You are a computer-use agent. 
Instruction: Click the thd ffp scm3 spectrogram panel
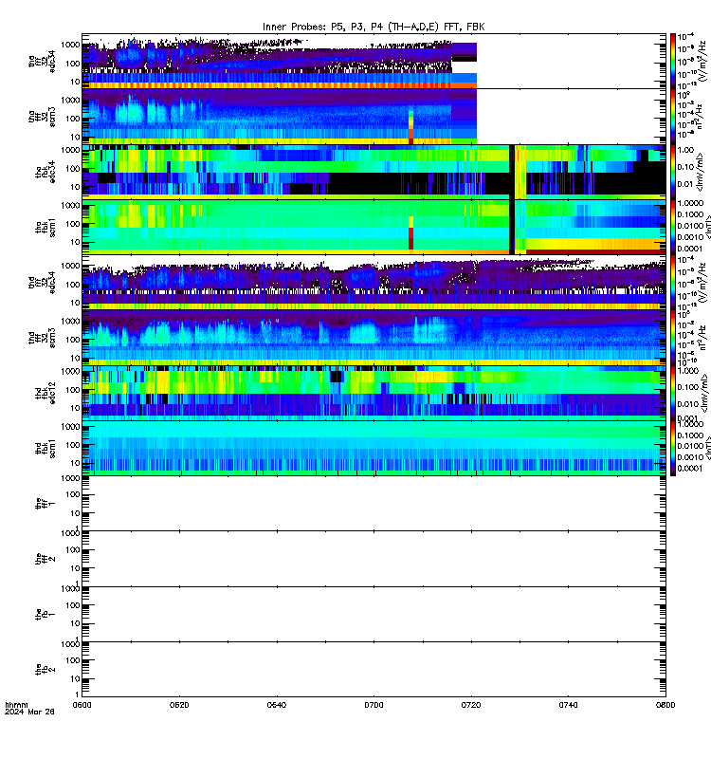[x=374, y=338]
